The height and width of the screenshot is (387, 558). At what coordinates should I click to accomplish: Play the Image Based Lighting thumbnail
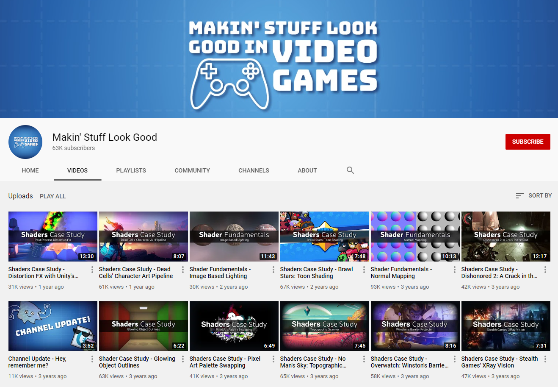pos(234,237)
